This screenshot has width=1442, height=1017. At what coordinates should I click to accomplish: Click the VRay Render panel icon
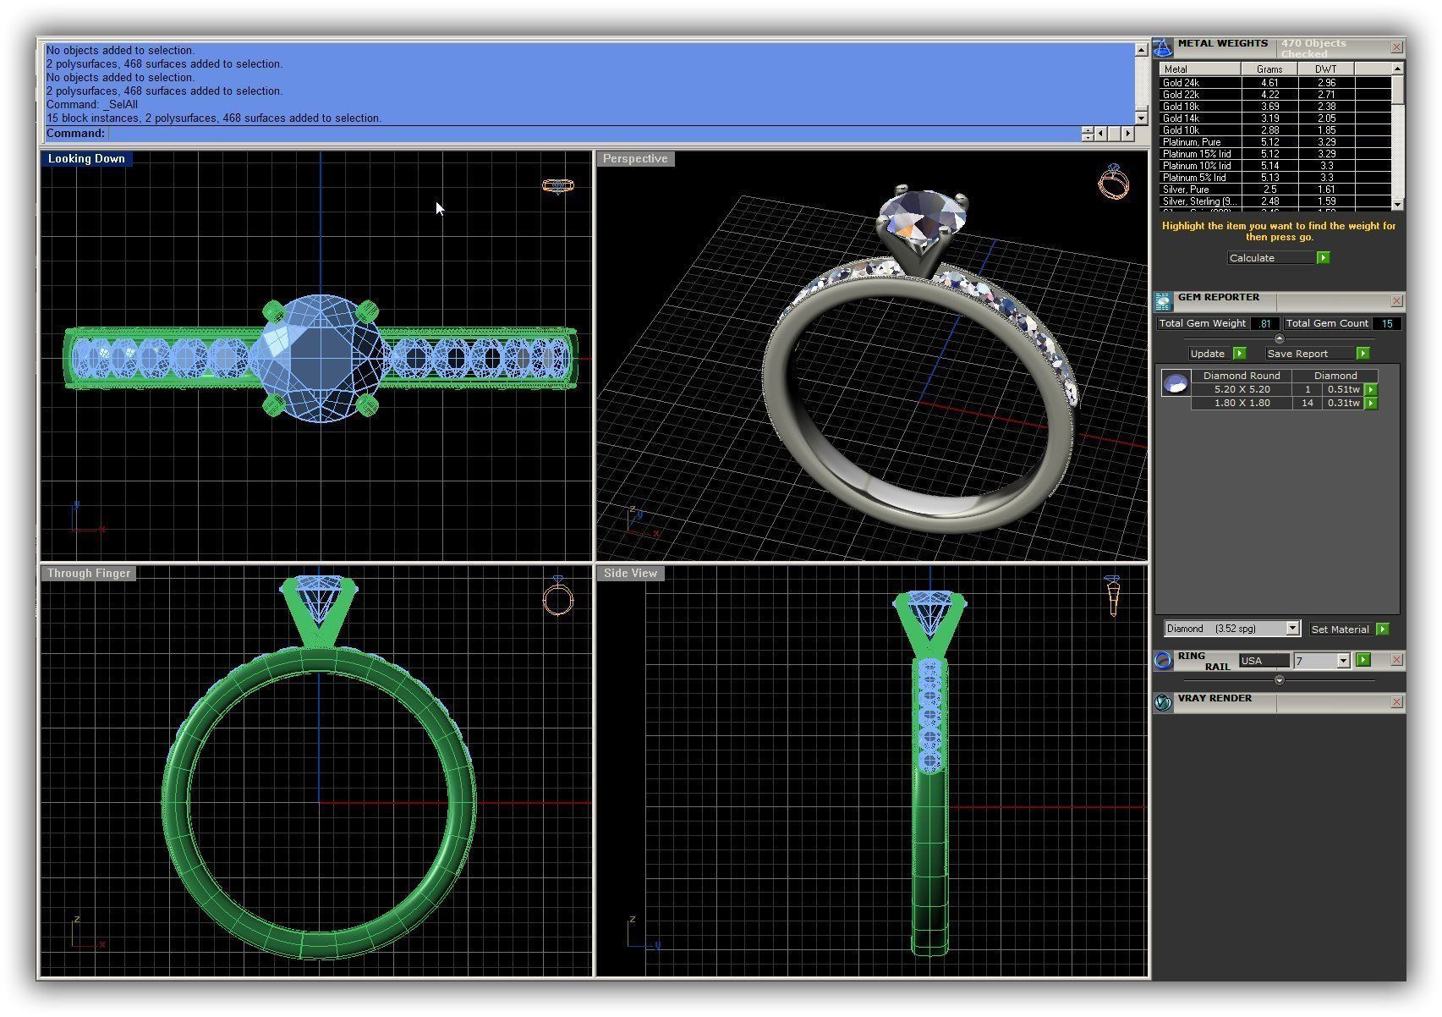click(x=1164, y=702)
